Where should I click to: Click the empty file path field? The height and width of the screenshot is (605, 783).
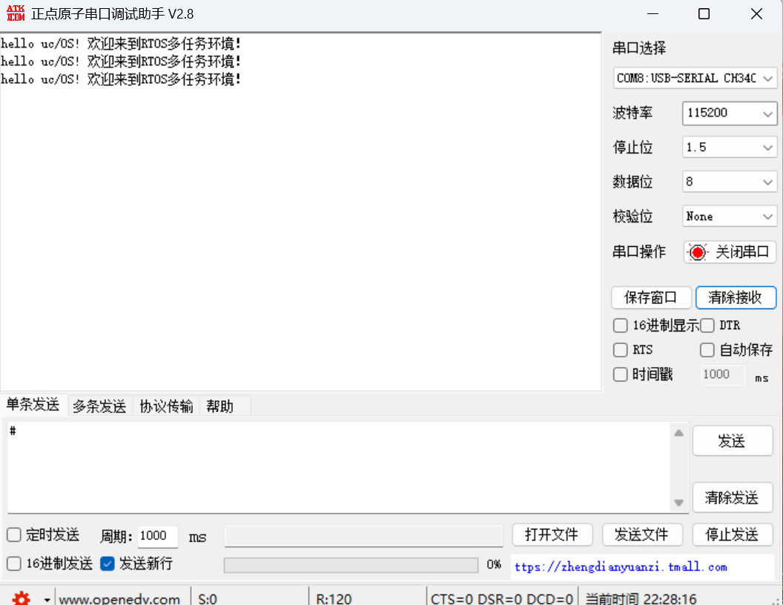pos(363,537)
